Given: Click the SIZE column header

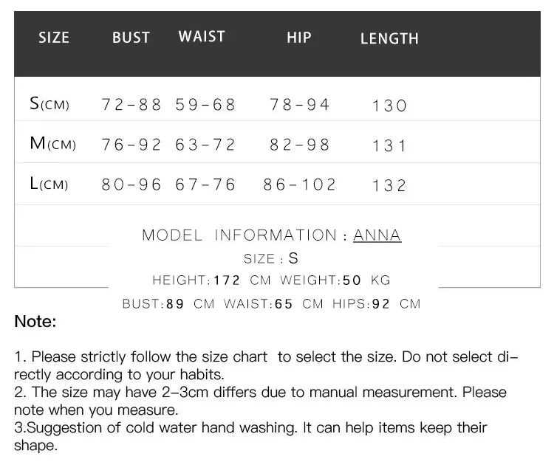Looking at the screenshot, I should point(54,38).
